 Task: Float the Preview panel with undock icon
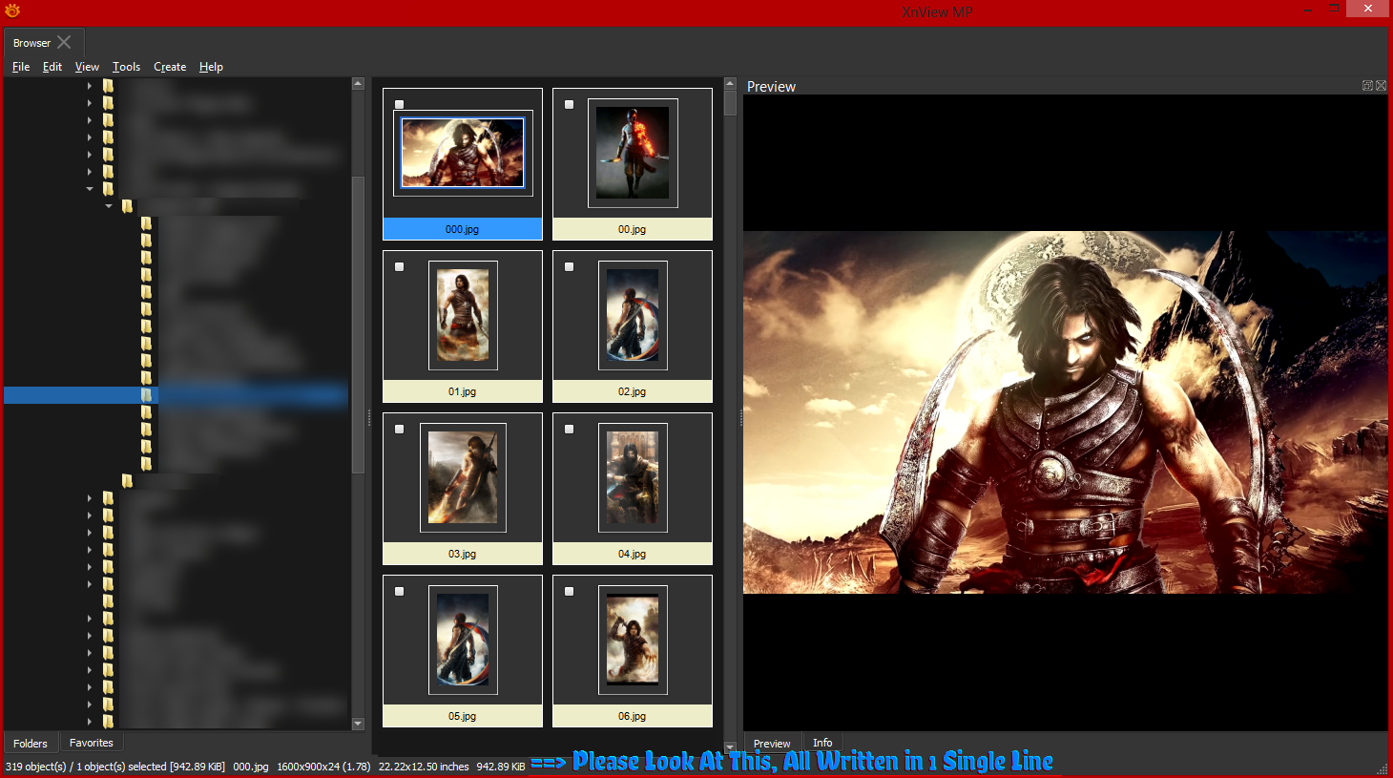(1367, 86)
